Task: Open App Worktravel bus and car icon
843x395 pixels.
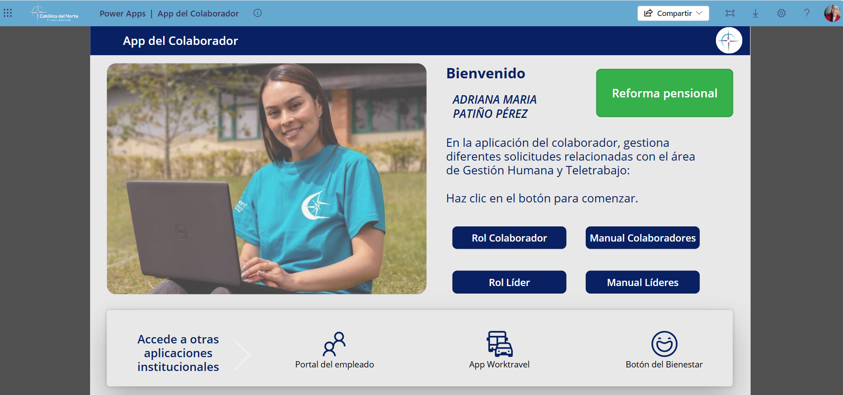Action: tap(499, 344)
